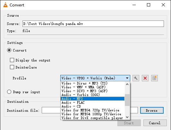Select the Convert radio button
171x130 pixels.
coord(9,50)
